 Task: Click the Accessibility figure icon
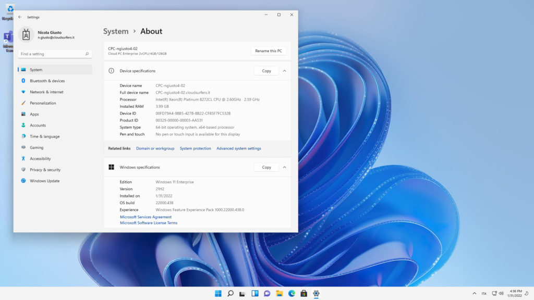(23, 158)
